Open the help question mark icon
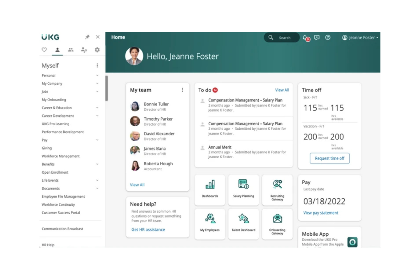This screenshot has height=280, width=420. [x=328, y=37]
